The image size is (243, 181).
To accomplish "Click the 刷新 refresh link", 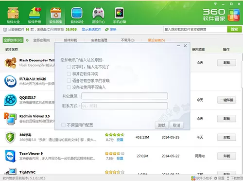I will (113, 29).
